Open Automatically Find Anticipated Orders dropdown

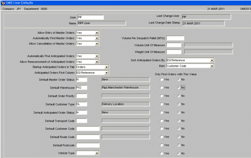tap(97, 56)
